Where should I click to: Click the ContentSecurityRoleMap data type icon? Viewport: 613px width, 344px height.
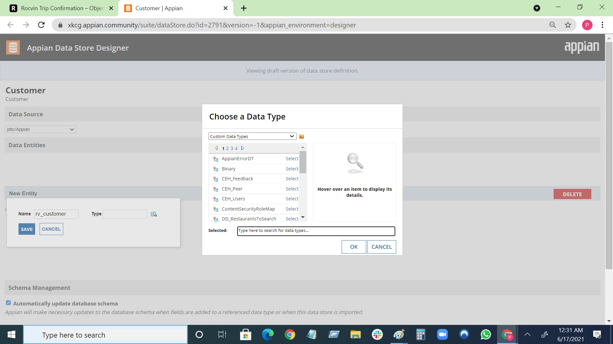[x=216, y=209]
